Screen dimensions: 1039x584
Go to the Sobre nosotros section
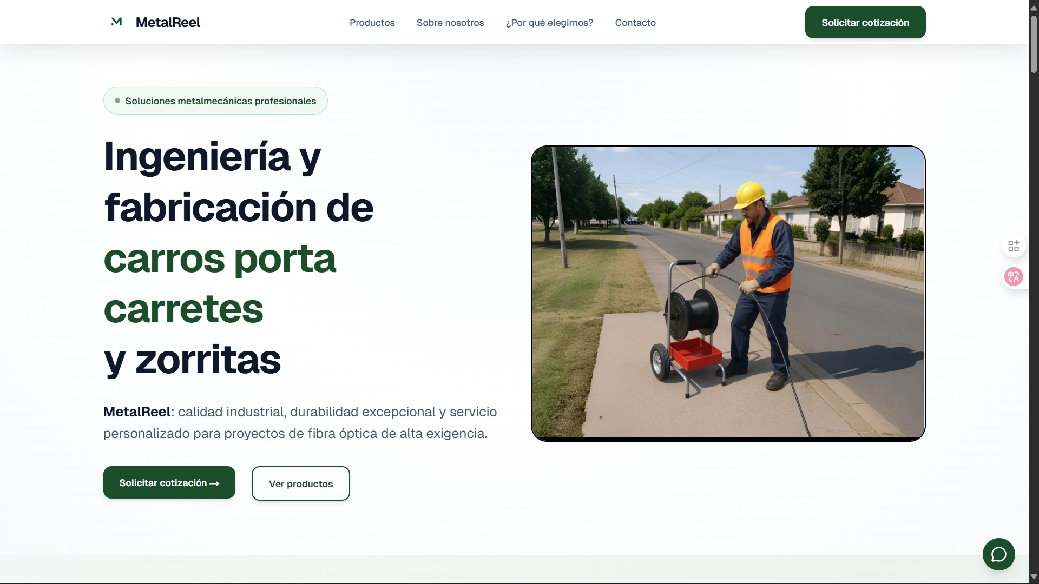[x=450, y=23]
